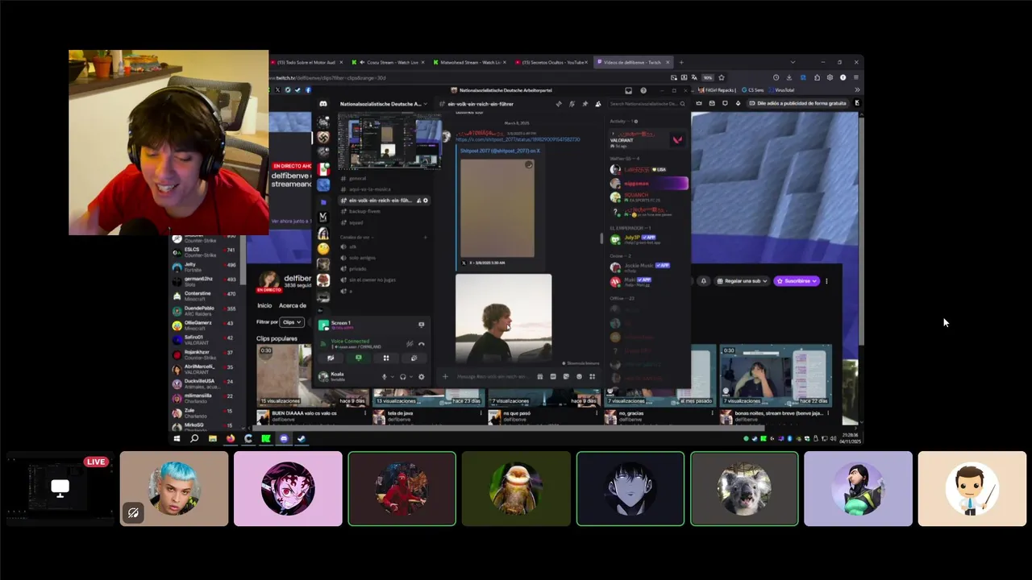Open gift icon in Discord message bar
The width and height of the screenshot is (1032, 580).
(540, 376)
